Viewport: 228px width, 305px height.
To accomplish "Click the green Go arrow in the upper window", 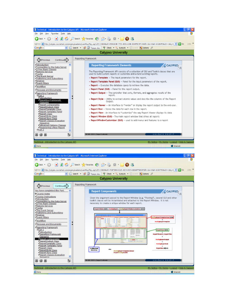I will (180, 44).
